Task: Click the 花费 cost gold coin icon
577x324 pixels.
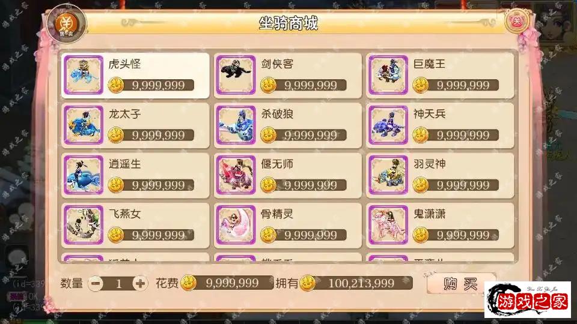Action: (x=188, y=283)
